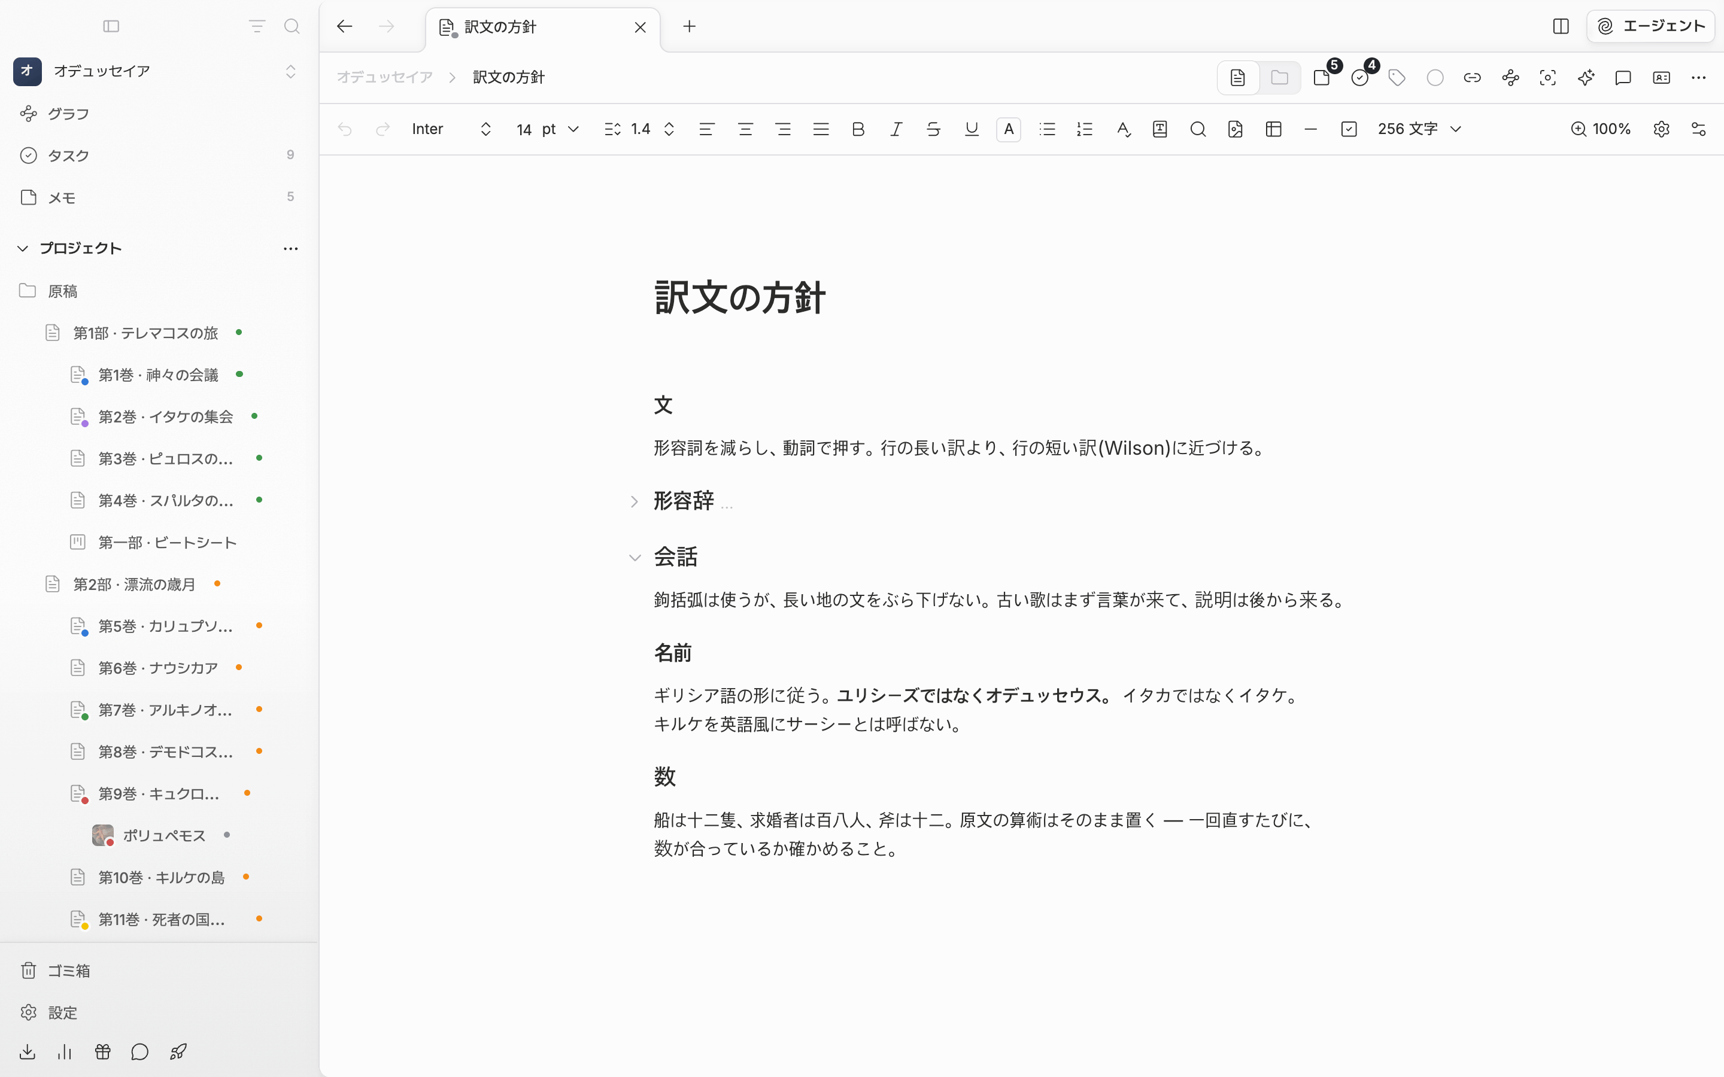Toggle the sidebar panel icon
The image size is (1724, 1077).
(x=111, y=26)
